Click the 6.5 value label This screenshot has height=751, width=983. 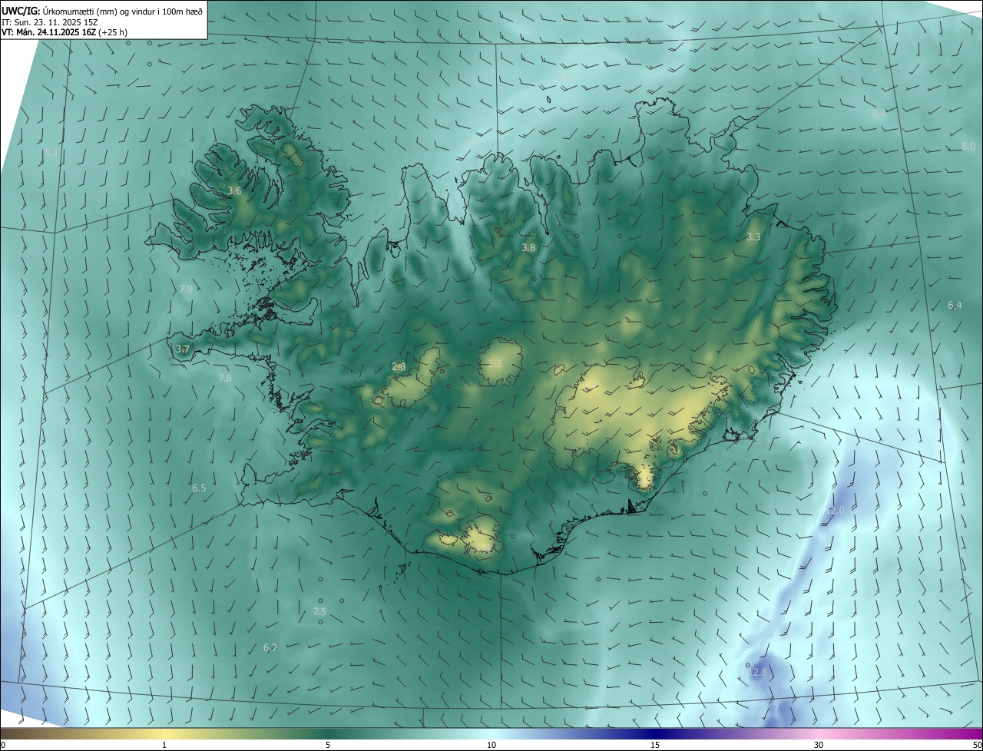[199, 488]
